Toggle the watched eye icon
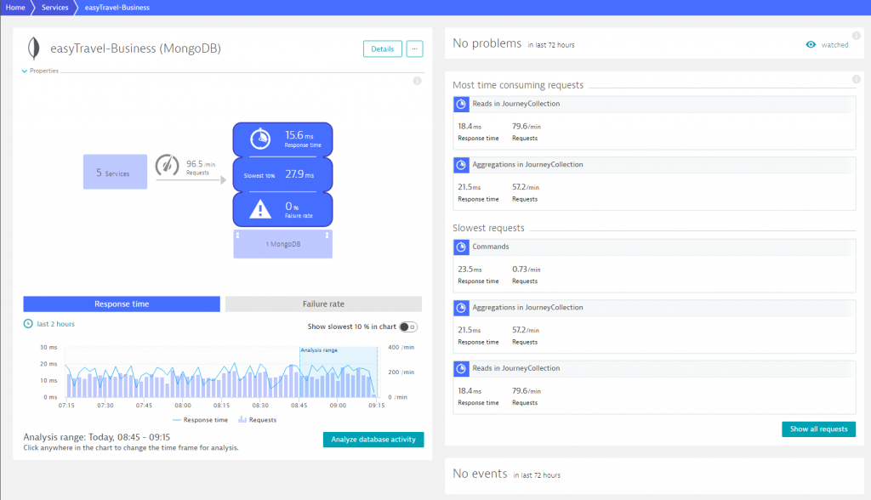This screenshot has width=871, height=500. pos(811,45)
